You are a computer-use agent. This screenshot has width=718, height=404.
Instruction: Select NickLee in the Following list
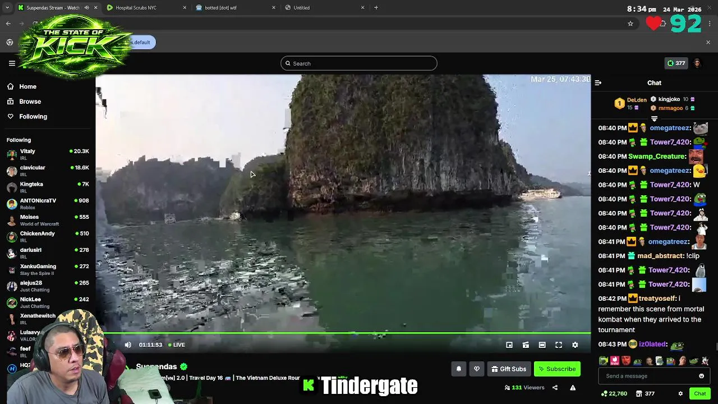[48, 302]
